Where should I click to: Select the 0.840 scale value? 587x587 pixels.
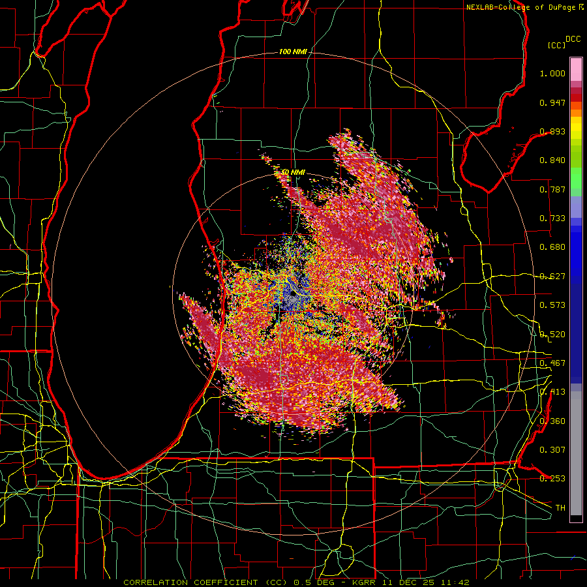552,160
